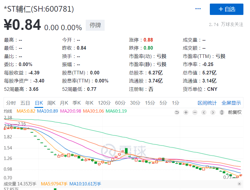This screenshot has width=250, height=190.
Task: Switch to the 30分 interval tab
Action: coord(135,103)
